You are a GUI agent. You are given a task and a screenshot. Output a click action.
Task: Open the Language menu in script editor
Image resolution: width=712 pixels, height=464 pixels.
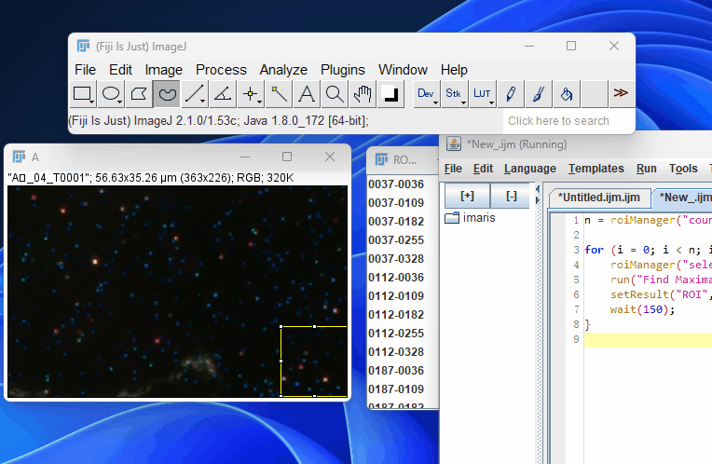point(530,169)
